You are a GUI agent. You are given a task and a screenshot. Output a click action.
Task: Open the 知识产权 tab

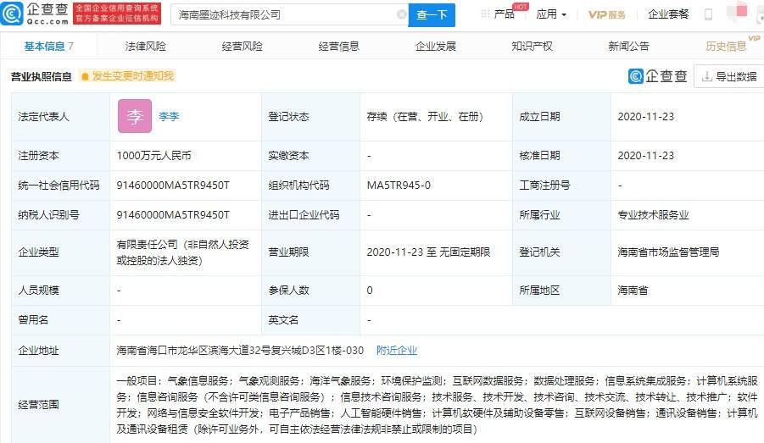click(532, 47)
